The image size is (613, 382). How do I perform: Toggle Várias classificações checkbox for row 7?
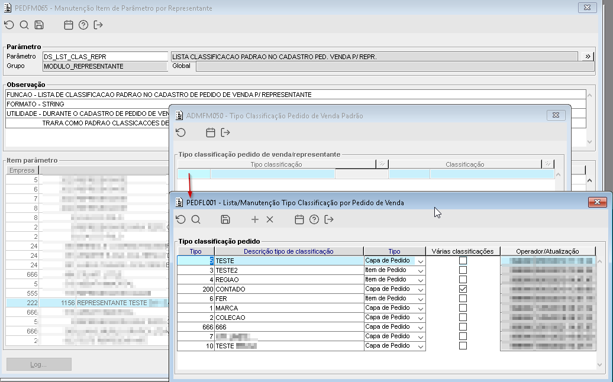point(463,336)
